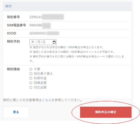Click the 利用料金 label text

point(40,78)
